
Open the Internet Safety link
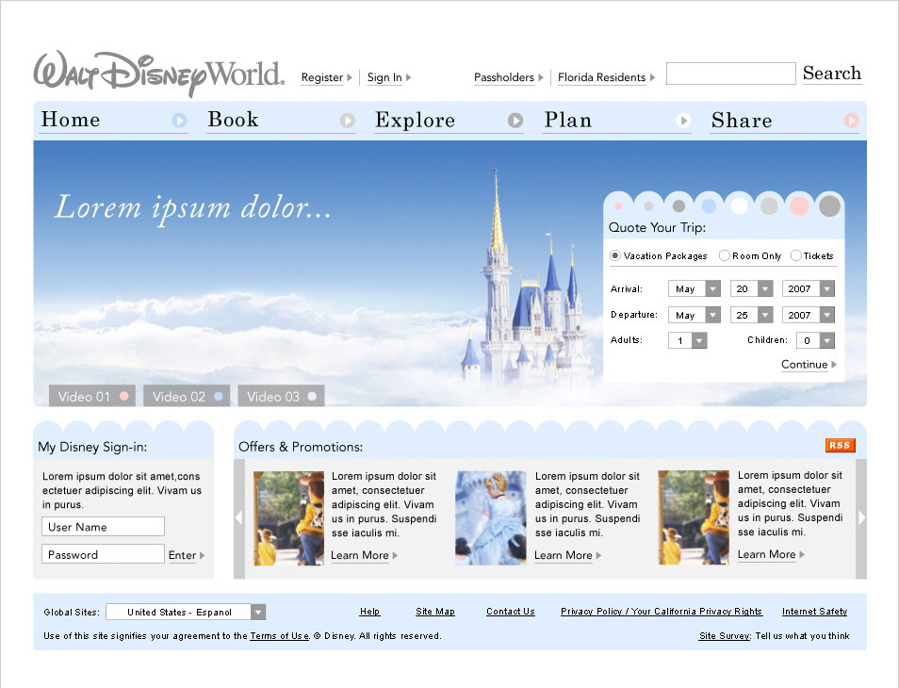click(815, 612)
